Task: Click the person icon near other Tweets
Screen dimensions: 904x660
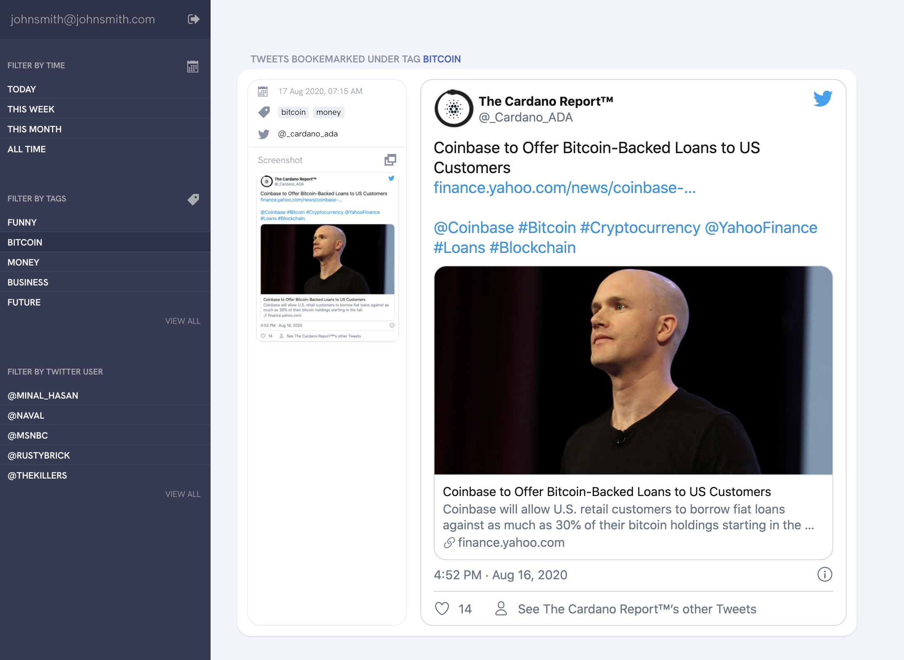Action: (x=501, y=608)
